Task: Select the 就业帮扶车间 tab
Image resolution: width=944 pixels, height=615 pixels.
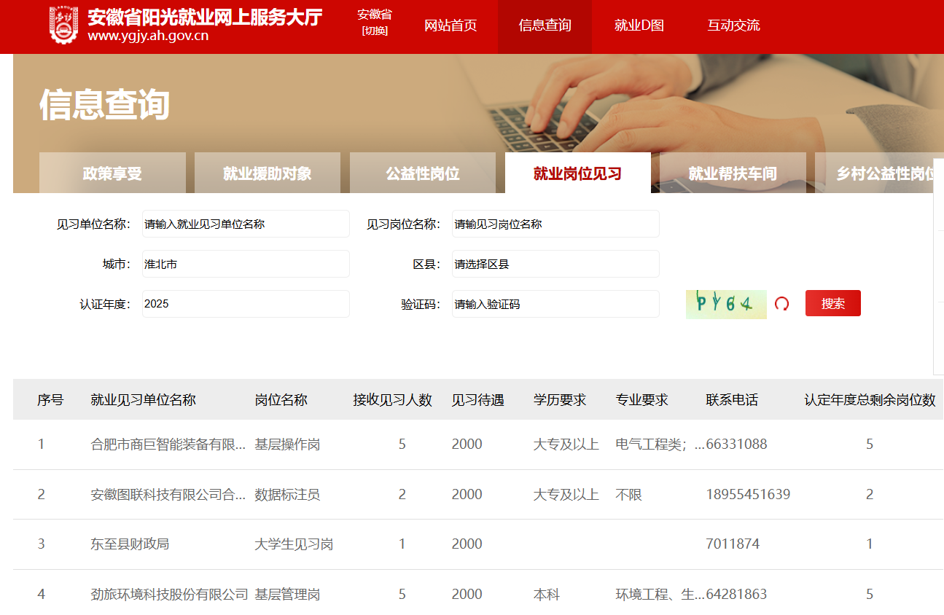Action: click(733, 173)
